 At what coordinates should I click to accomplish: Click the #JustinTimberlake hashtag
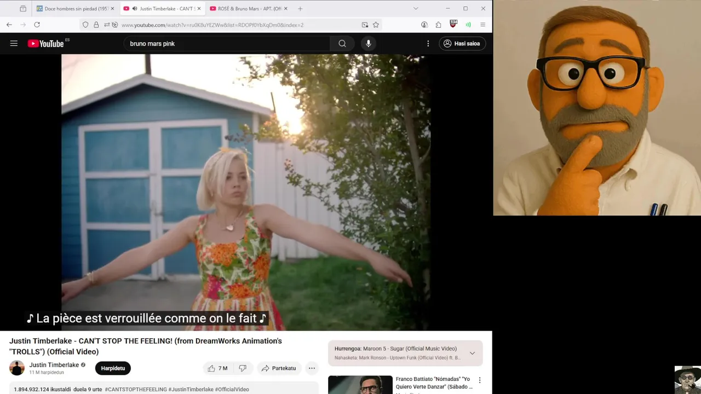point(191,390)
